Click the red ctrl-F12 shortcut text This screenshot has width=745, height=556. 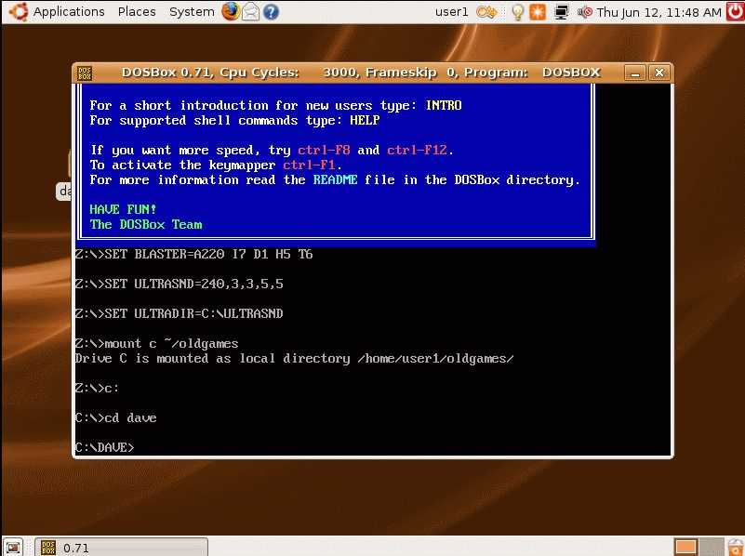pyautogui.click(x=418, y=150)
